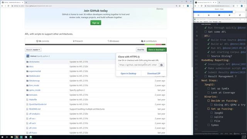View the 14 commits

coord(43,41)
